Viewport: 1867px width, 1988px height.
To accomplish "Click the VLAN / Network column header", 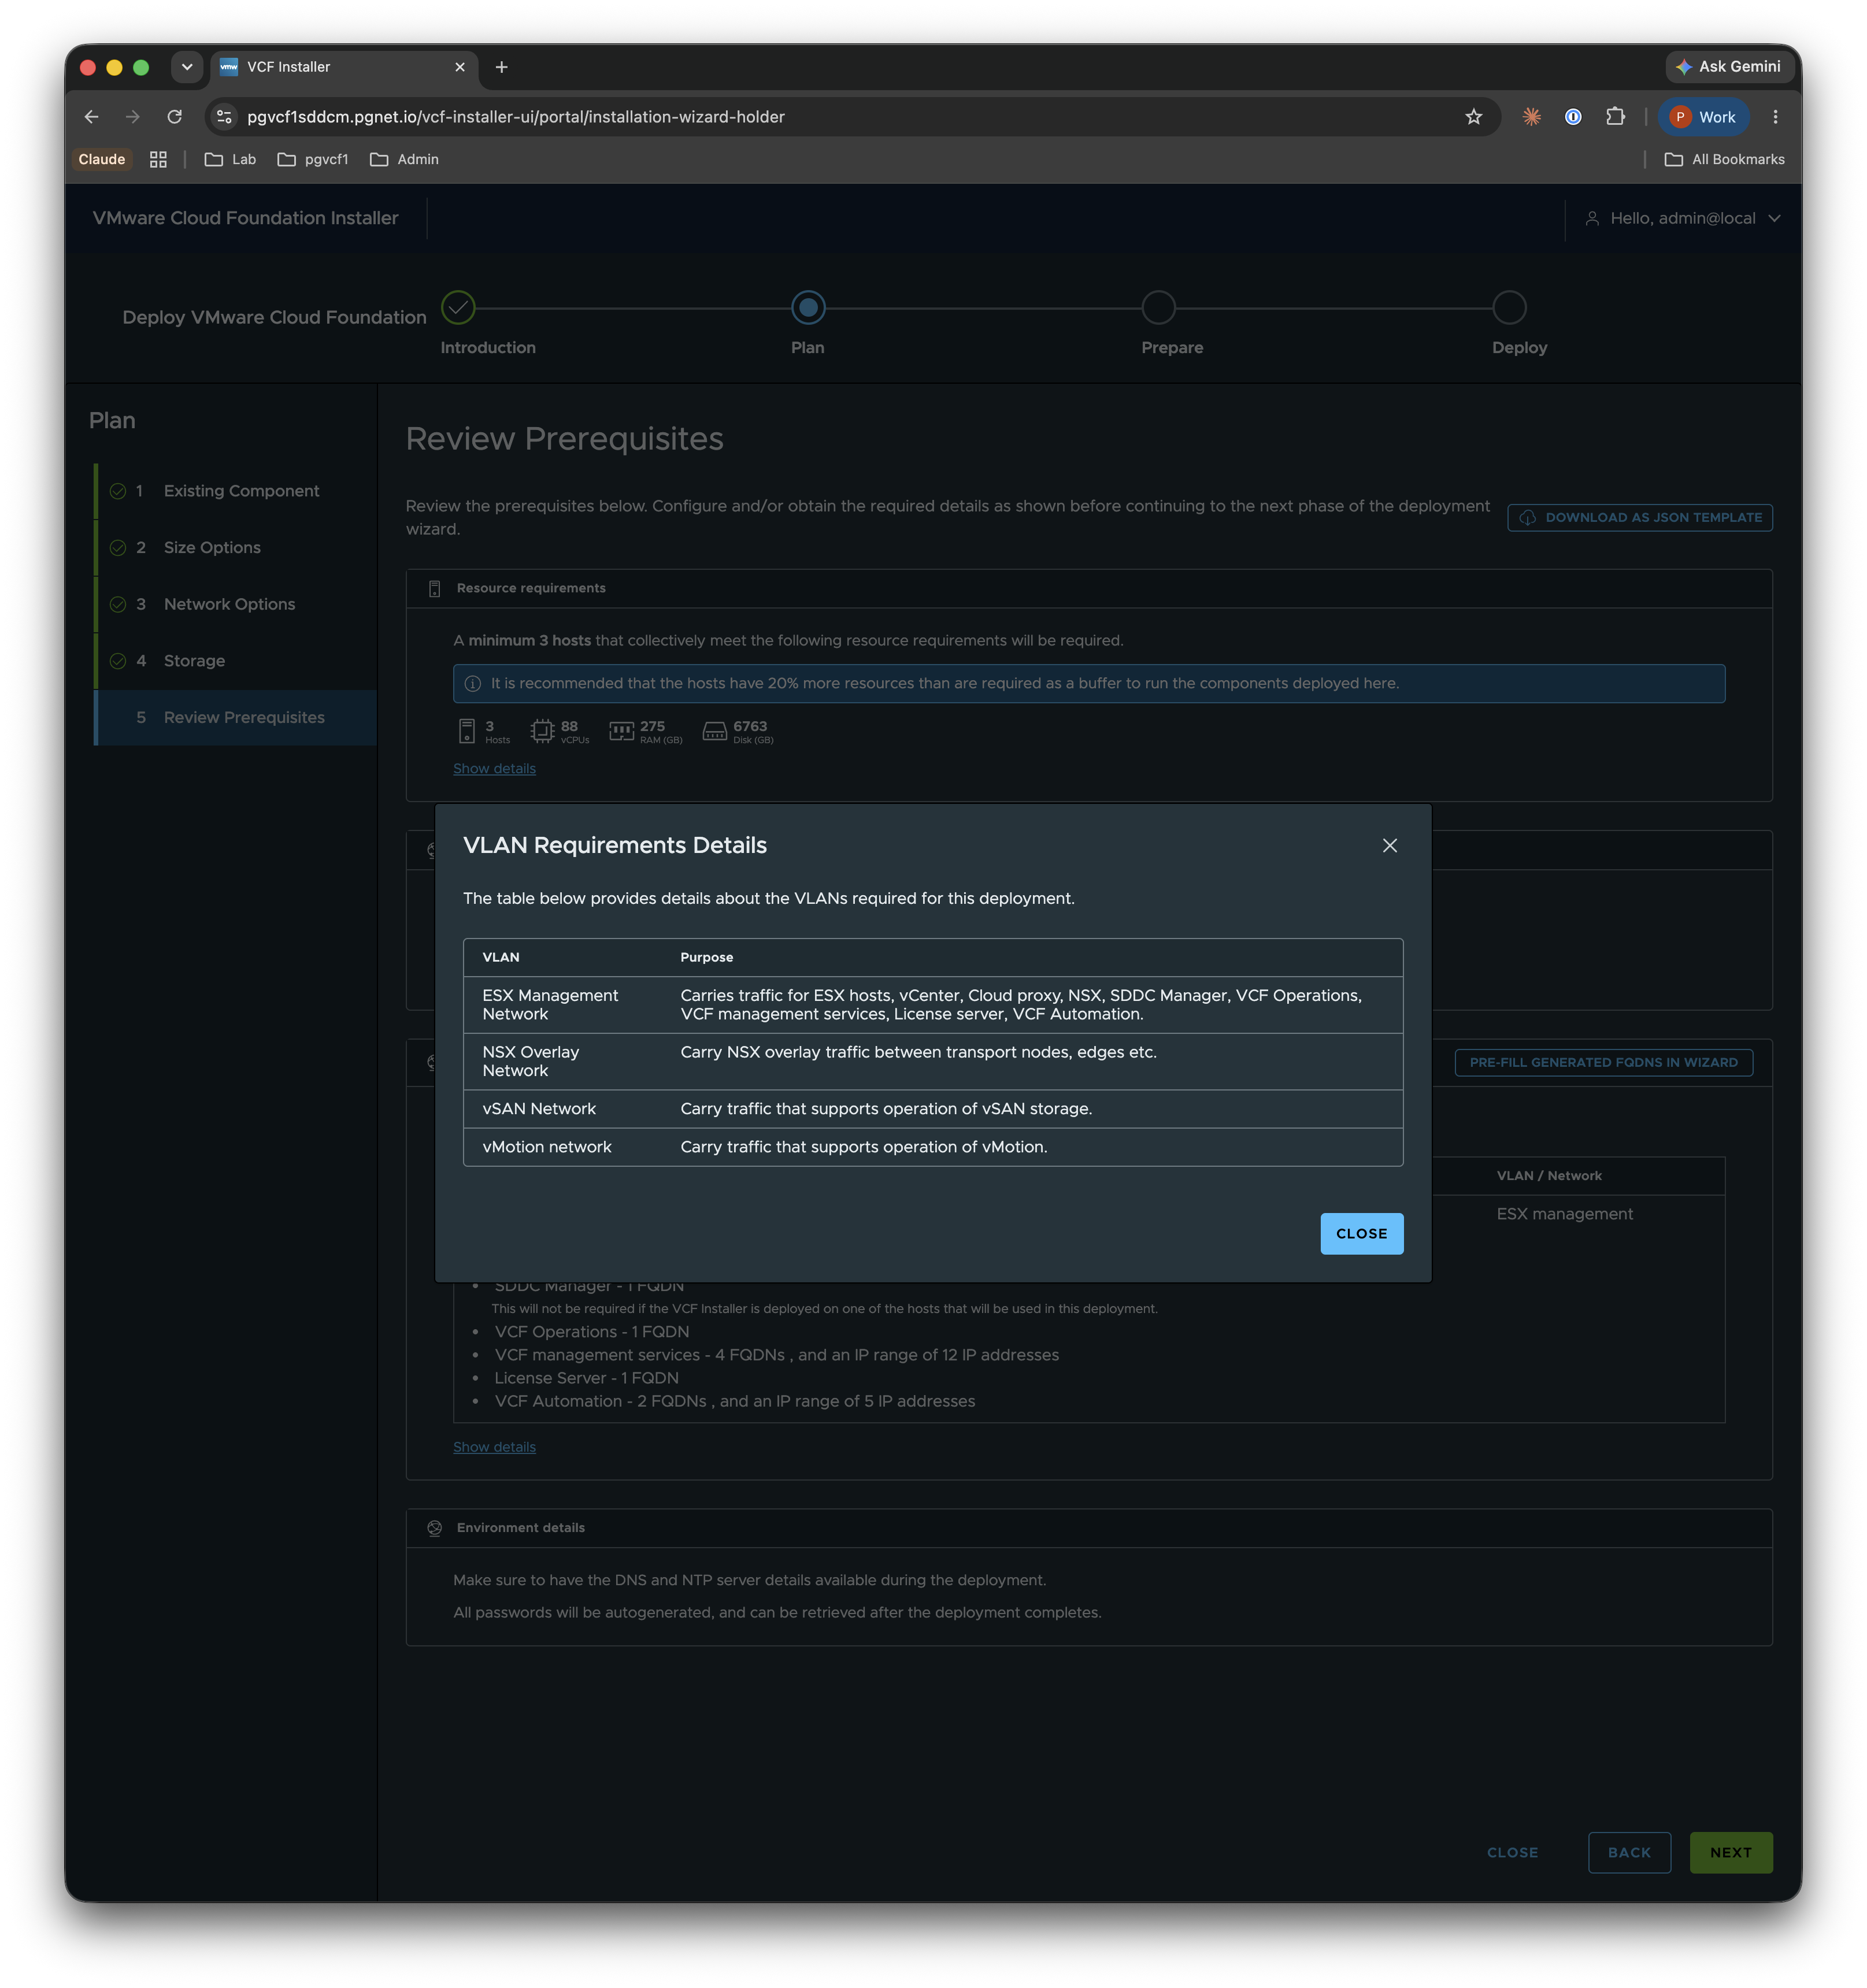I will (x=1548, y=1176).
